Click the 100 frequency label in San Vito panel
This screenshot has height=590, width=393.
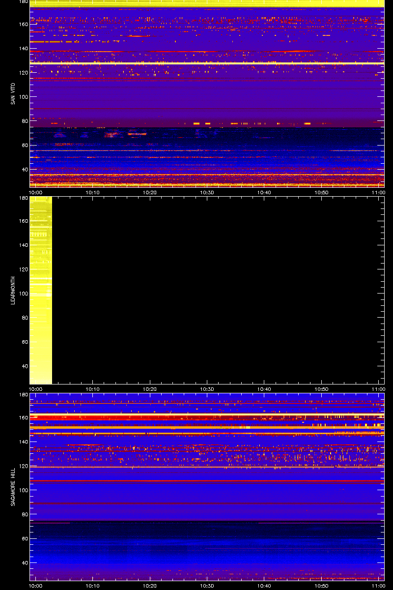click(23, 97)
